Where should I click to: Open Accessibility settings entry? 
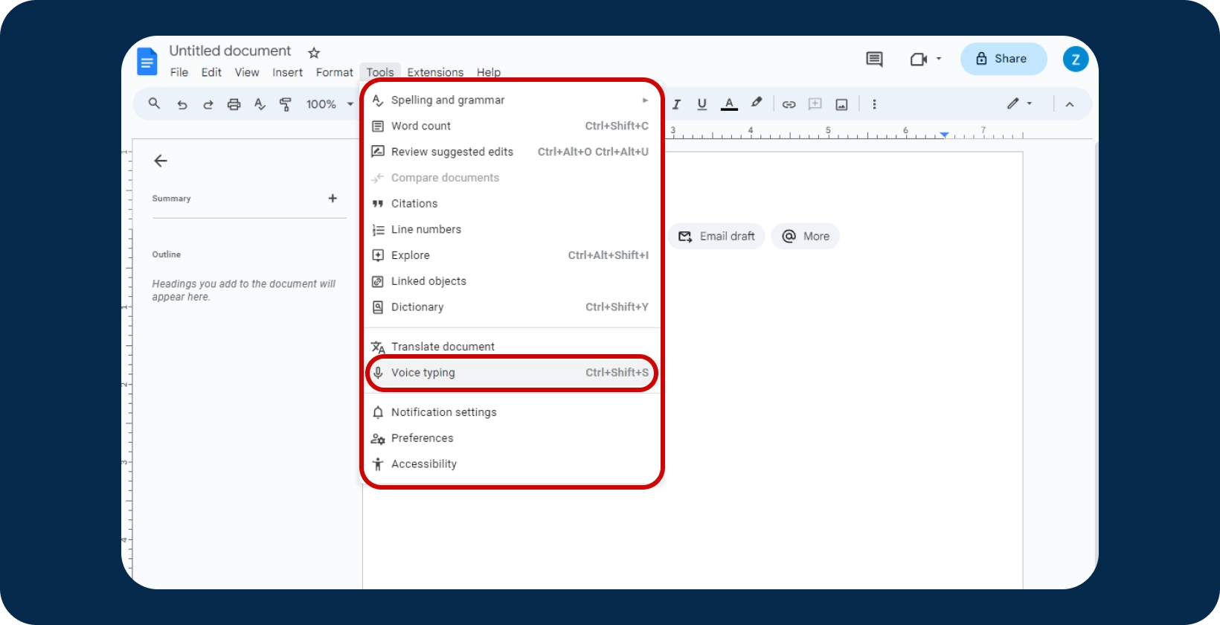click(512, 464)
